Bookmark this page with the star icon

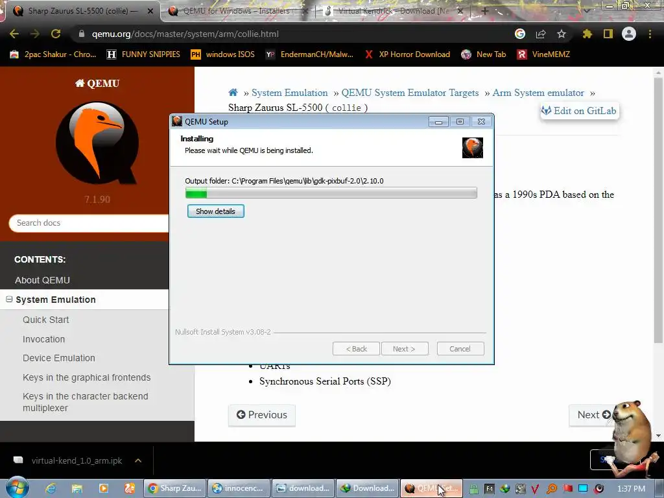[562, 34]
